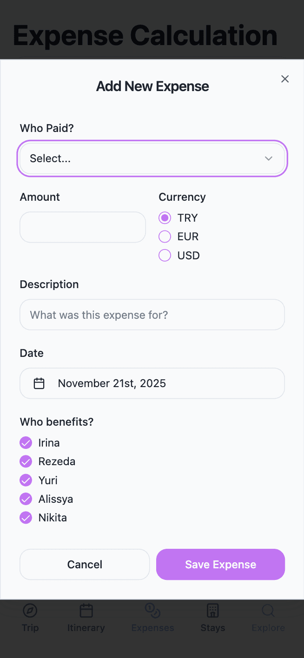Open the Trip compass icon
The width and height of the screenshot is (304, 658).
[x=30, y=611]
